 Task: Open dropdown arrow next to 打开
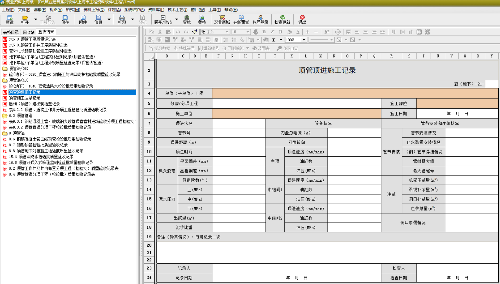[x=36, y=20]
